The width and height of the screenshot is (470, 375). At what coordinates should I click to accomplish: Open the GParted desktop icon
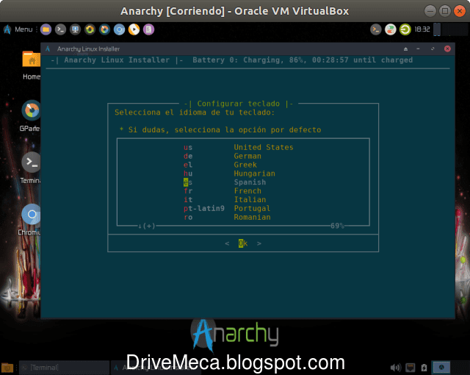(30, 116)
